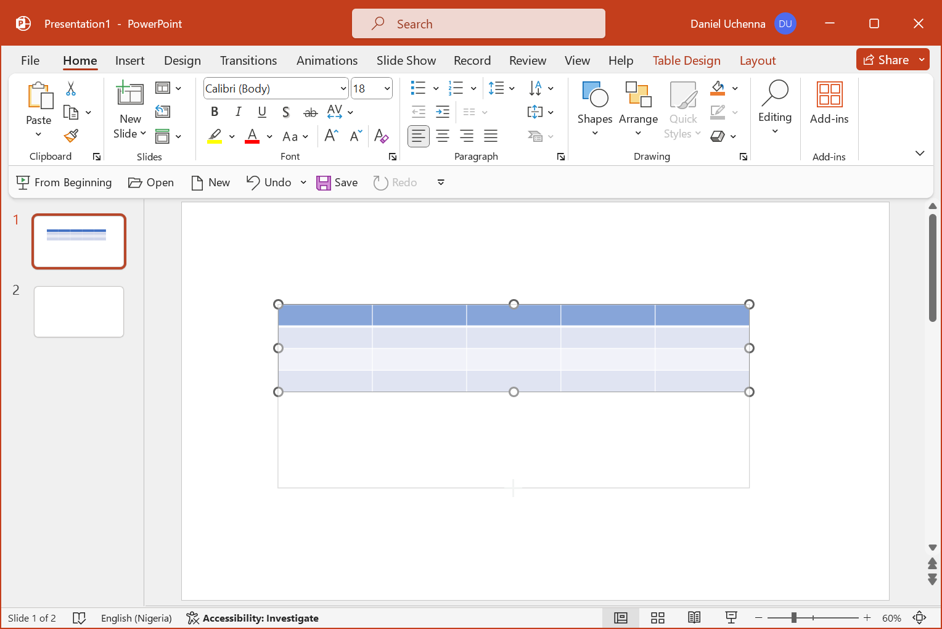This screenshot has width=942, height=629.
Task: Switch to Slide Sorter view
Action: (x=658, y=618)
